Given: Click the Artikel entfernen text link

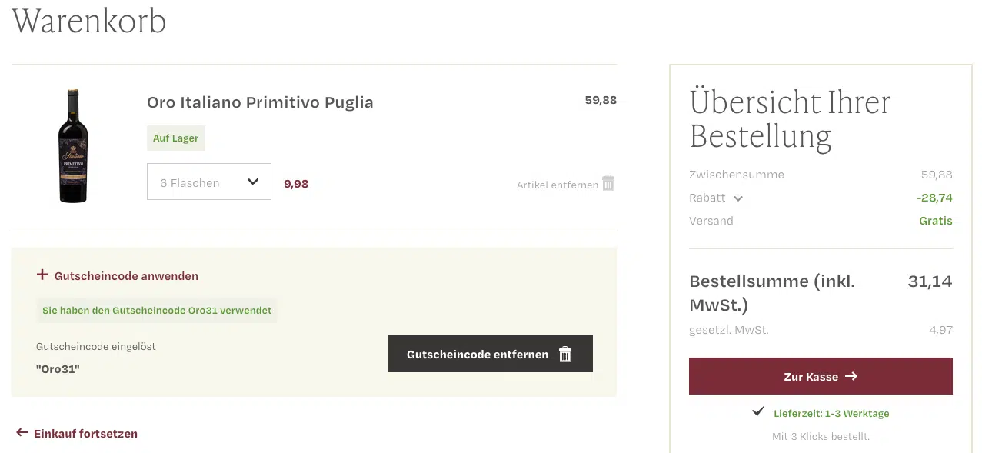Looking at the screenshot, I should (x=558, y=185).
